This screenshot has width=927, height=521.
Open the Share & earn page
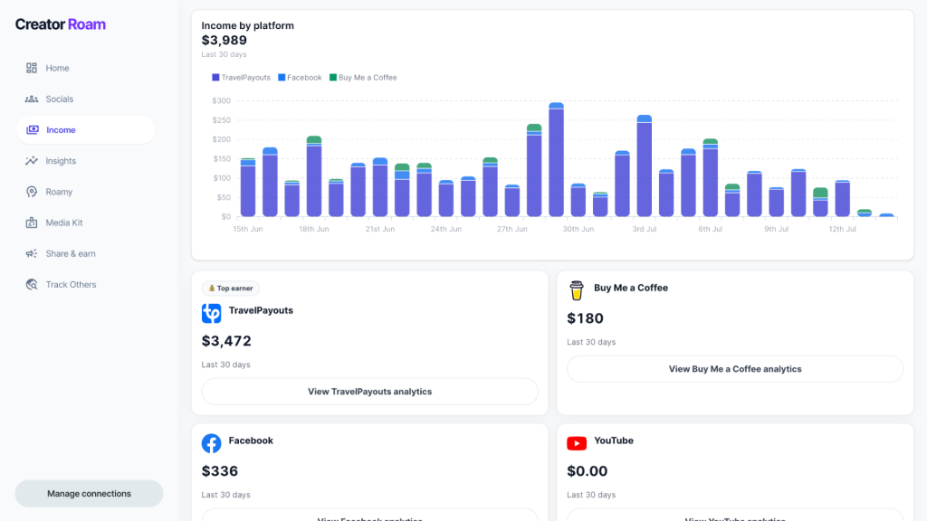(x=86, y=253)
